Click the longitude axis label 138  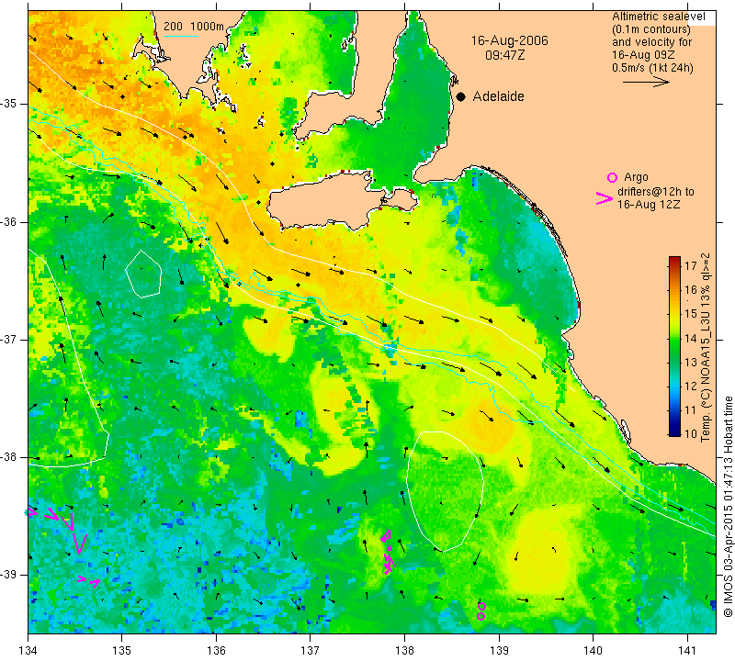[404, 650]
